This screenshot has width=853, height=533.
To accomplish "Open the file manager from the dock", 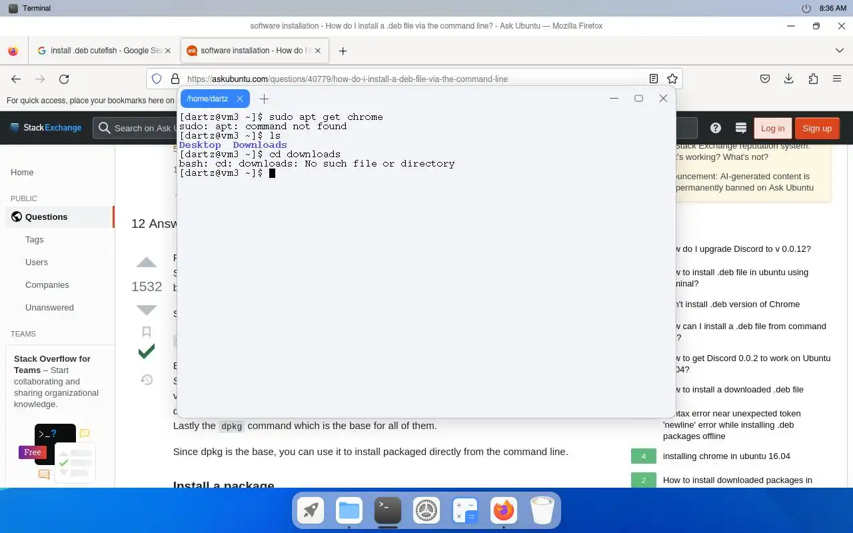I will [x=349, y=511].
